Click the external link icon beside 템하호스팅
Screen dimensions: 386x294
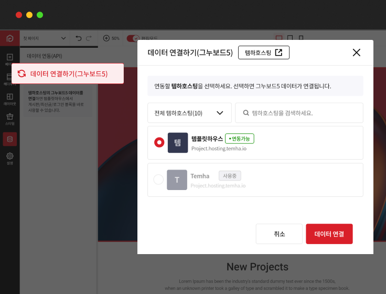278,52
